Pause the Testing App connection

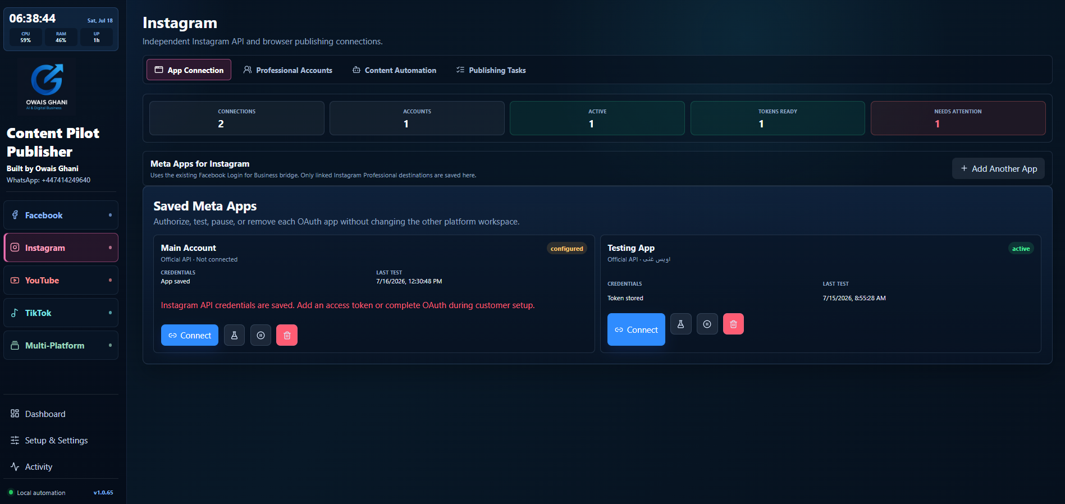click(x=707, y=324)
